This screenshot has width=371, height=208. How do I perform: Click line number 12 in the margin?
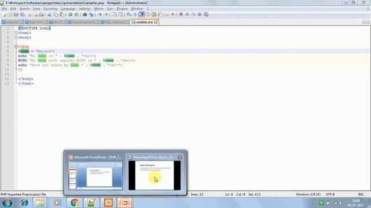(6, 79)
